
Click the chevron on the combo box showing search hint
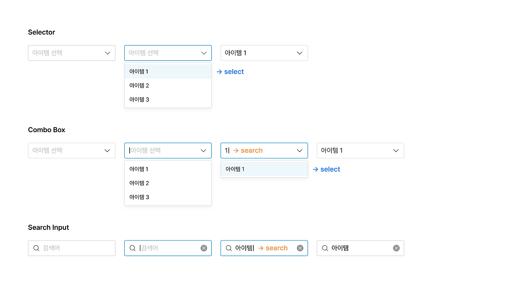click(x=299, y=150)
